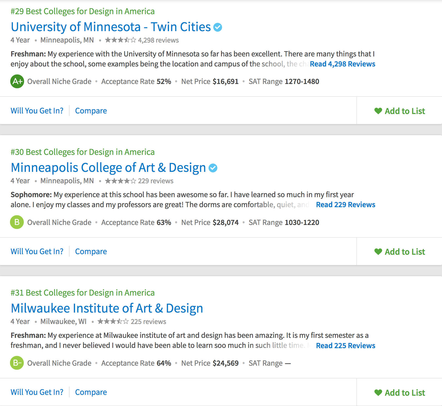Viewport: 442px width, 406px height.
Task: Add Minneapolis College of Art & Design to list
Action: pos(399,252)
